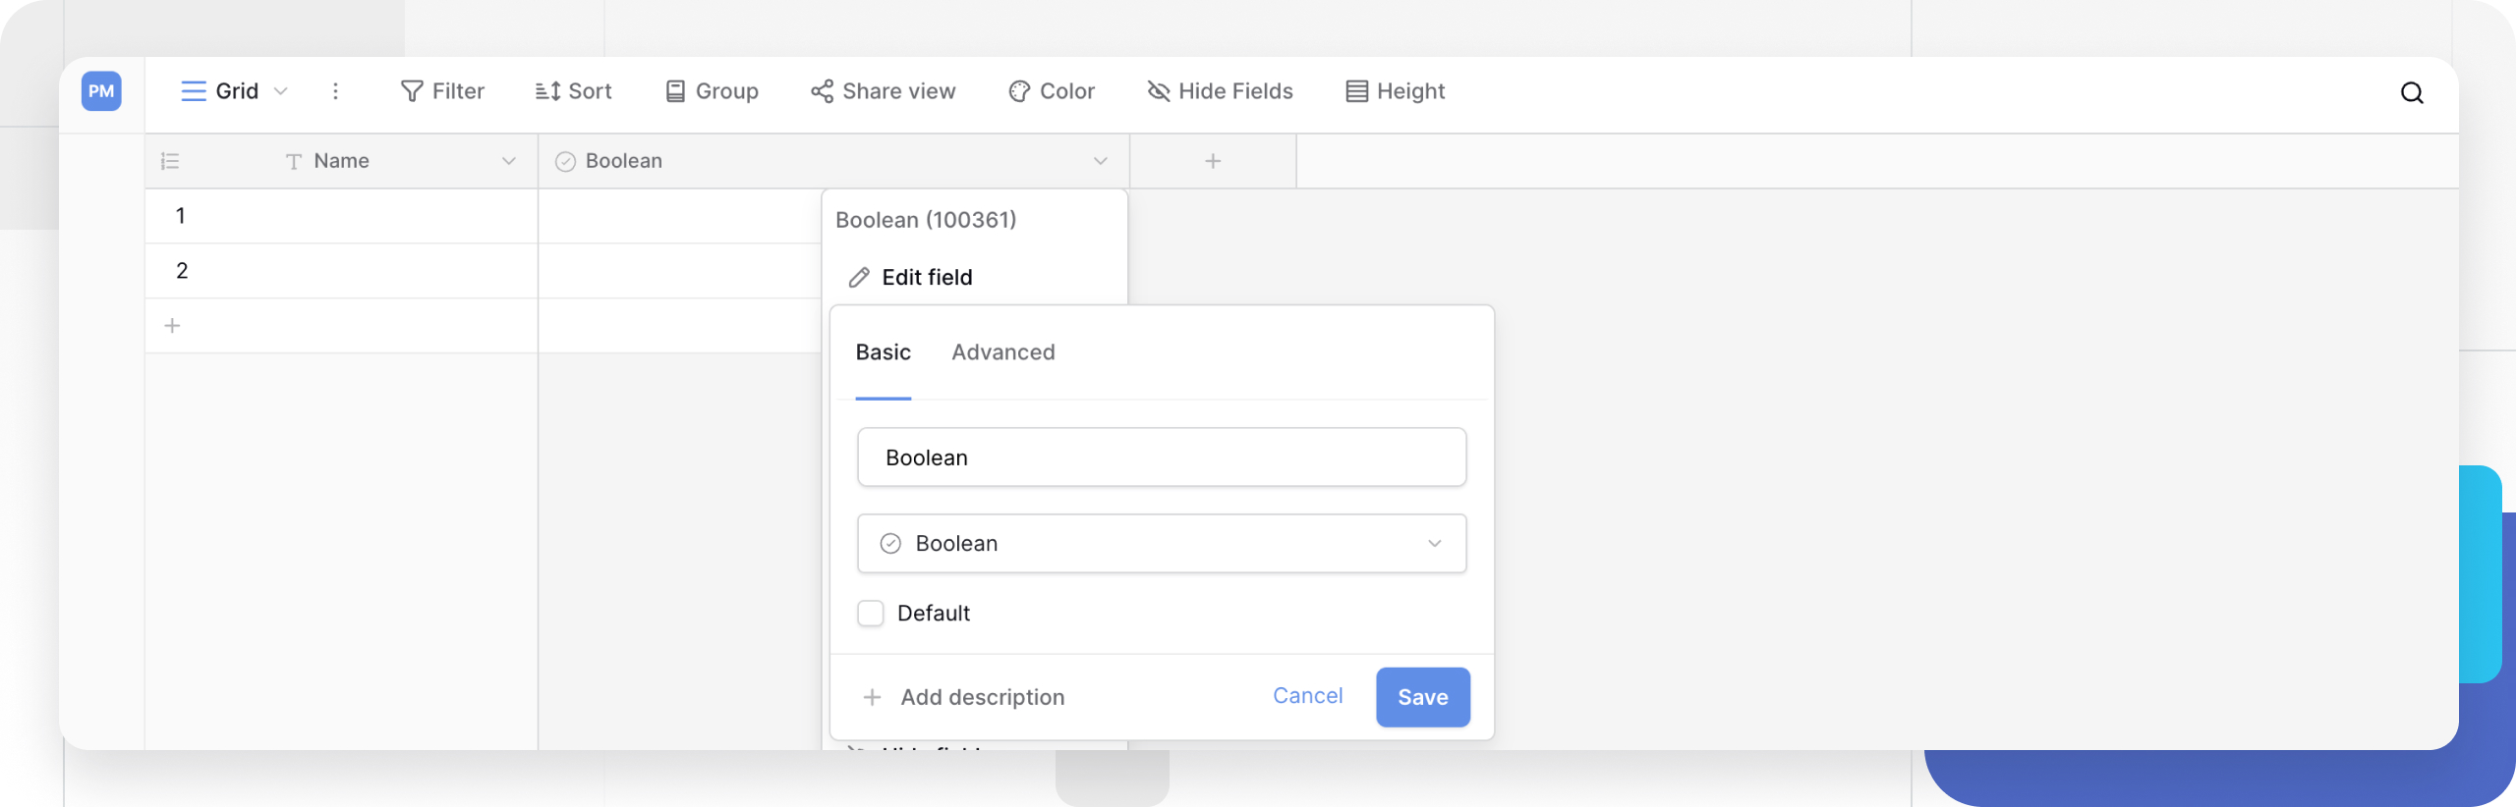Click the field name input containing Boolean

[x=1161, y=457]
